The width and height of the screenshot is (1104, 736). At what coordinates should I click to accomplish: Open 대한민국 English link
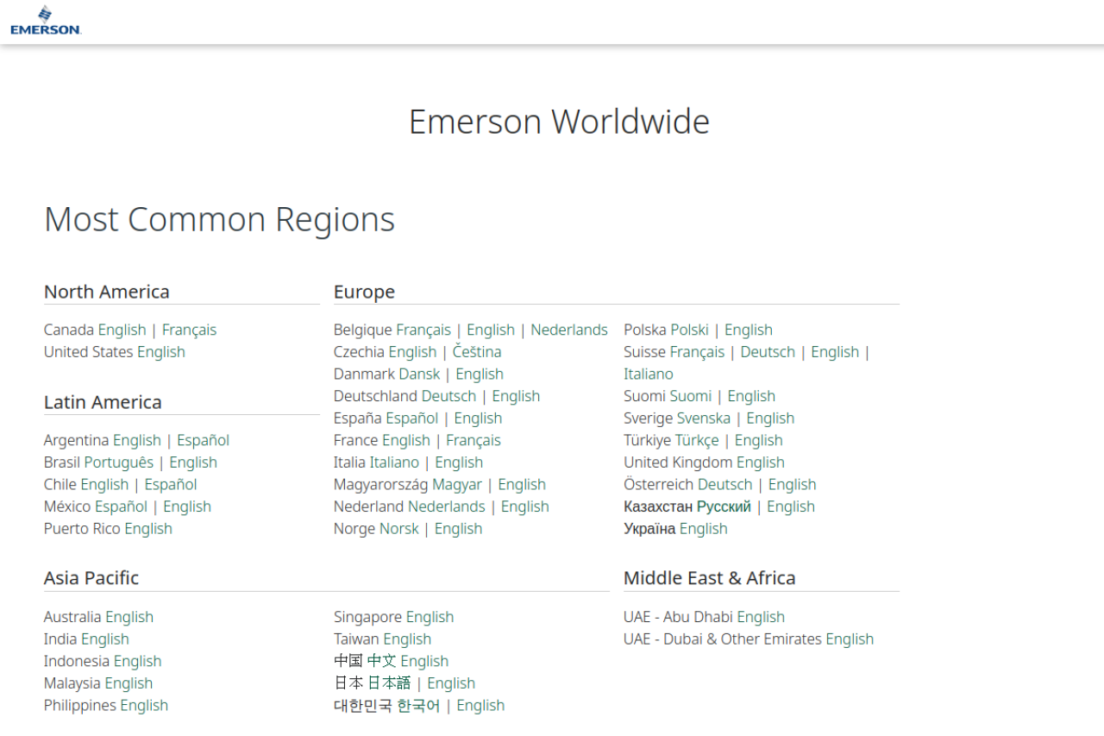[x=480, y=706]
